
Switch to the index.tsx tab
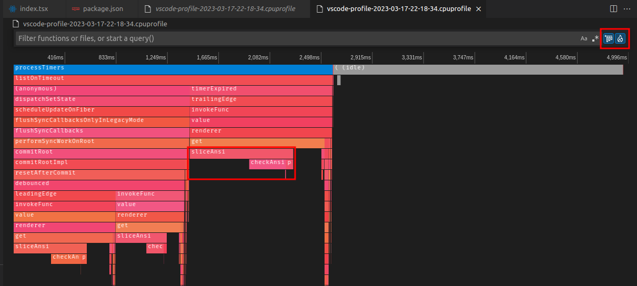coord(34,9)
